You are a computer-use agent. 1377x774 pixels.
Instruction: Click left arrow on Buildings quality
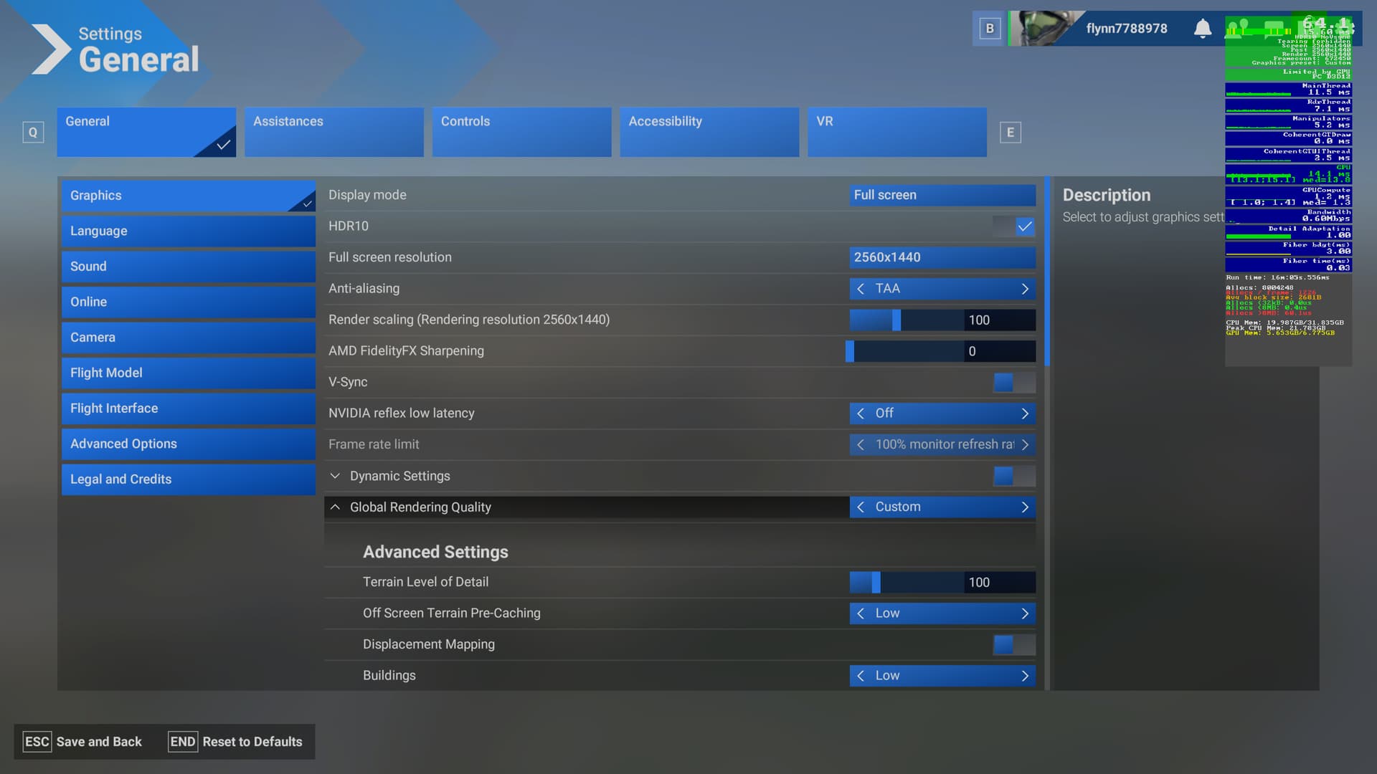pyautogui.click(x=861, y=676)
